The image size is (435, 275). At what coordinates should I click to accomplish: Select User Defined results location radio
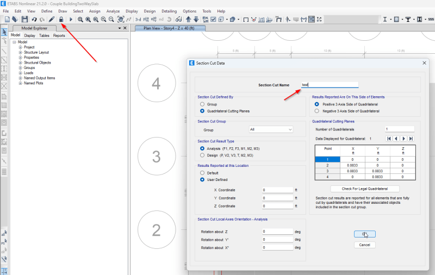click(x=202, y=180)
